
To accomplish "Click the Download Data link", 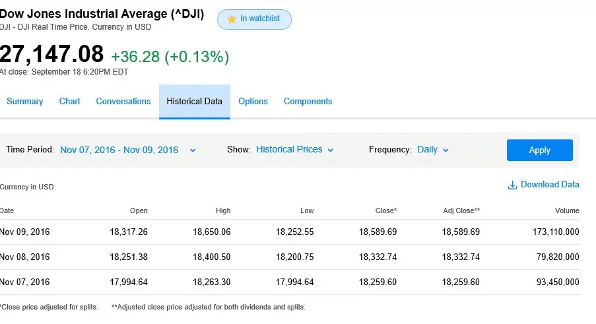I will point(550,185).
